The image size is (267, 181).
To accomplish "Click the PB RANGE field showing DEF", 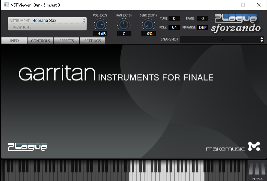I will pos(202,27).
